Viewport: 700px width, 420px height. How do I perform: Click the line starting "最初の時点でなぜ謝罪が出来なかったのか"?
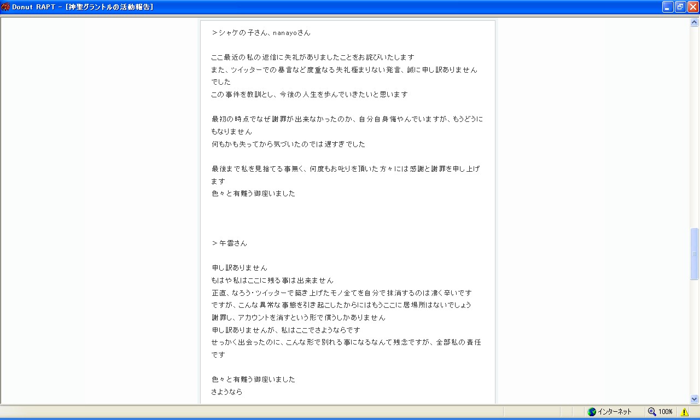coord(347,119)
